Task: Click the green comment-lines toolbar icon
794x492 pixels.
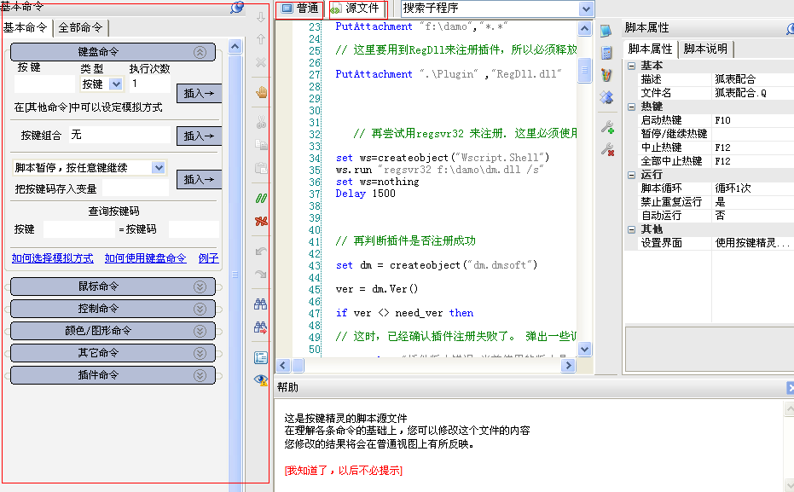Action: [261, 199]
